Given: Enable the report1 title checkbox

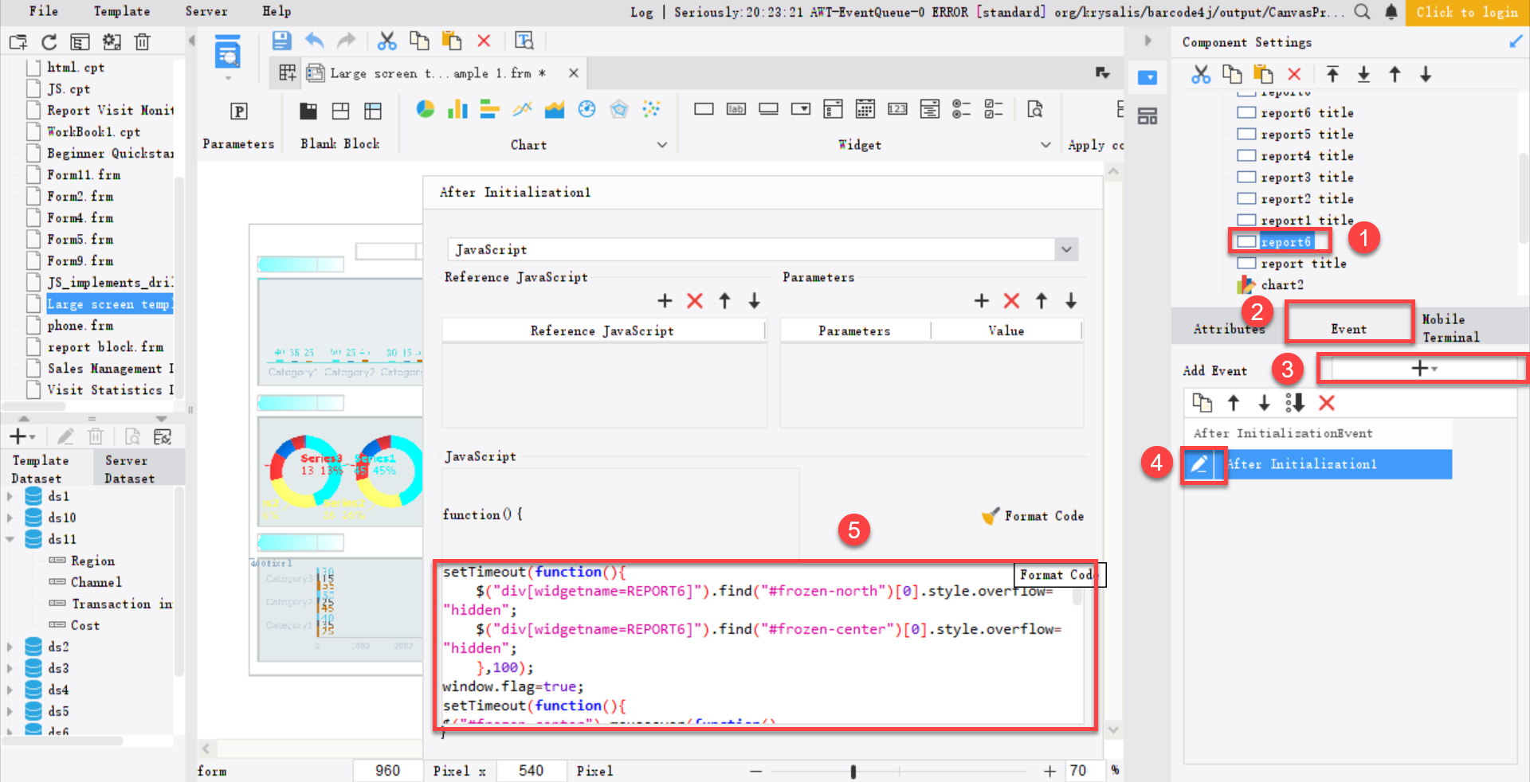Looking at the screenshot, I should 1247,220.
